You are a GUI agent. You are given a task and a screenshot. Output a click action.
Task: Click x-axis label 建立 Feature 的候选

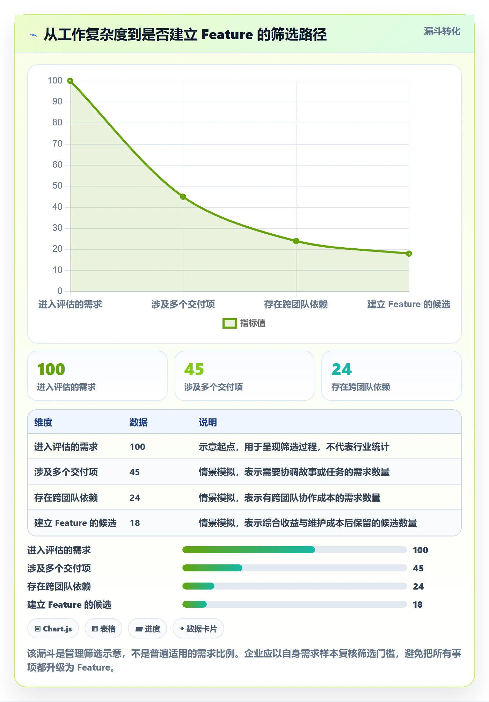[x=409, y=305]
